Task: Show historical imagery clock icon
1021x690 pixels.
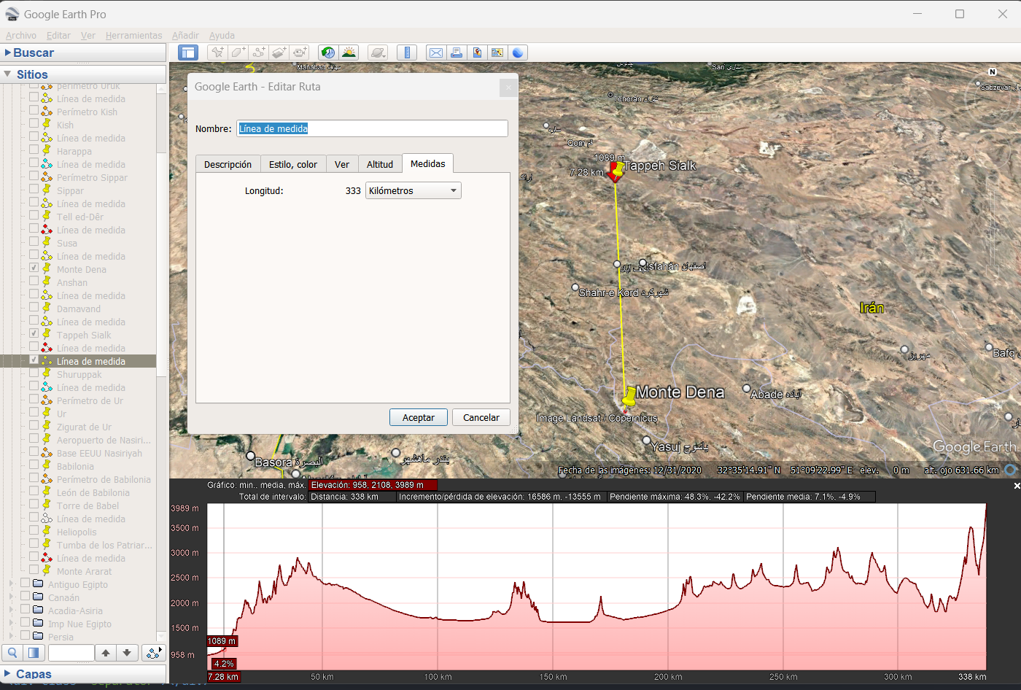Action: 328,53
